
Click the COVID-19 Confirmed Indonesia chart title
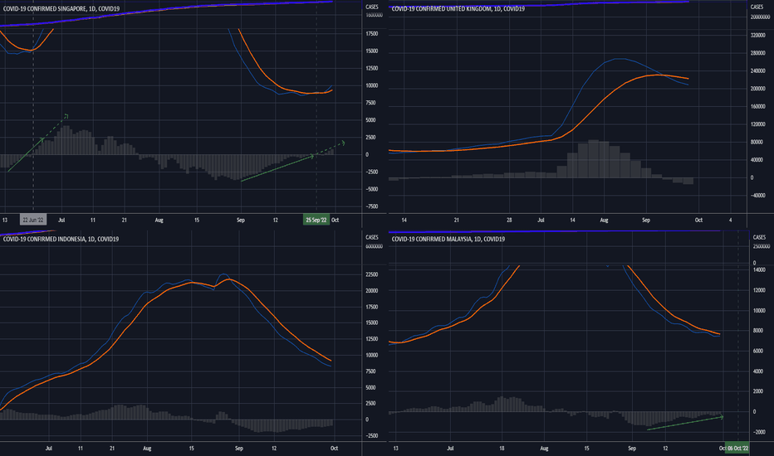click(x=61, y=239)
